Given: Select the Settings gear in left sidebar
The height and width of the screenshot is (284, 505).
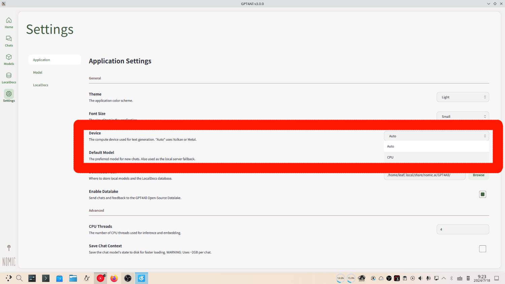Looking at the screenshot, I should [x=9, y=96].
